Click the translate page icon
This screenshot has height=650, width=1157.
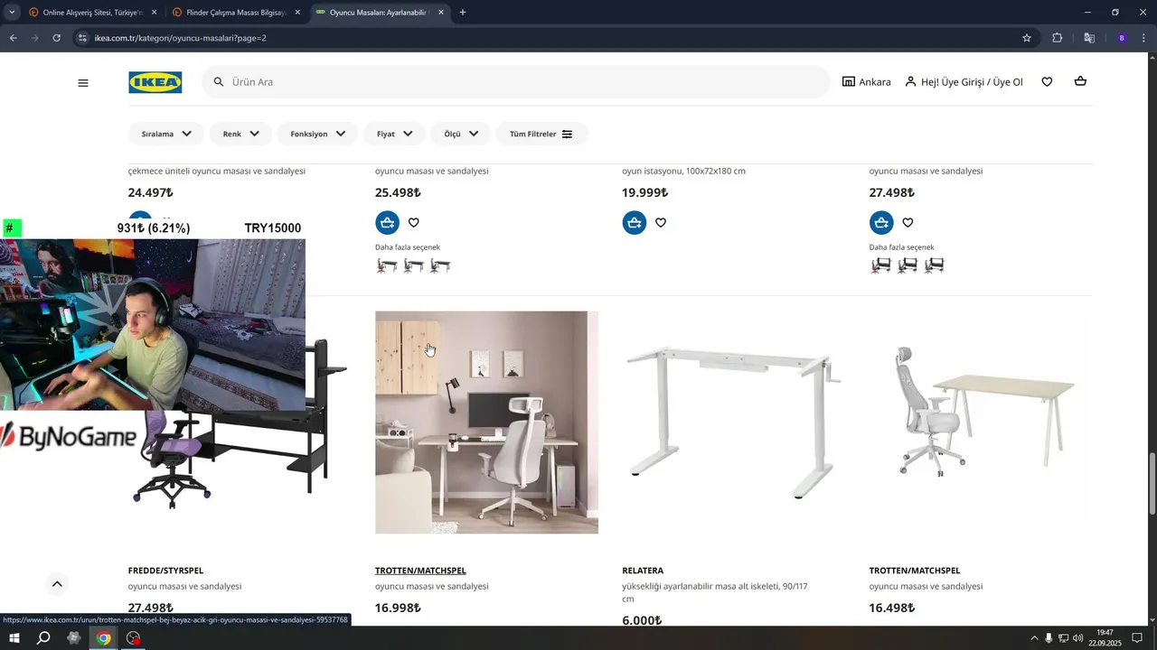click(x=1089, y=38)
